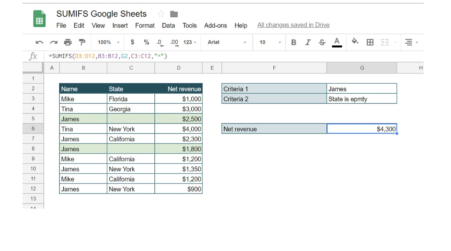Click the print icon
The width and height of the screenshot is (451, 251).
click(x=68, y=42)
